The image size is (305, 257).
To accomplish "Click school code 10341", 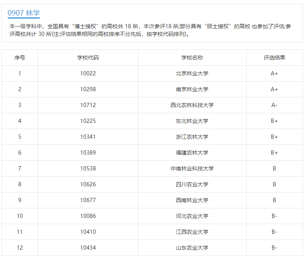I will 88,137.
